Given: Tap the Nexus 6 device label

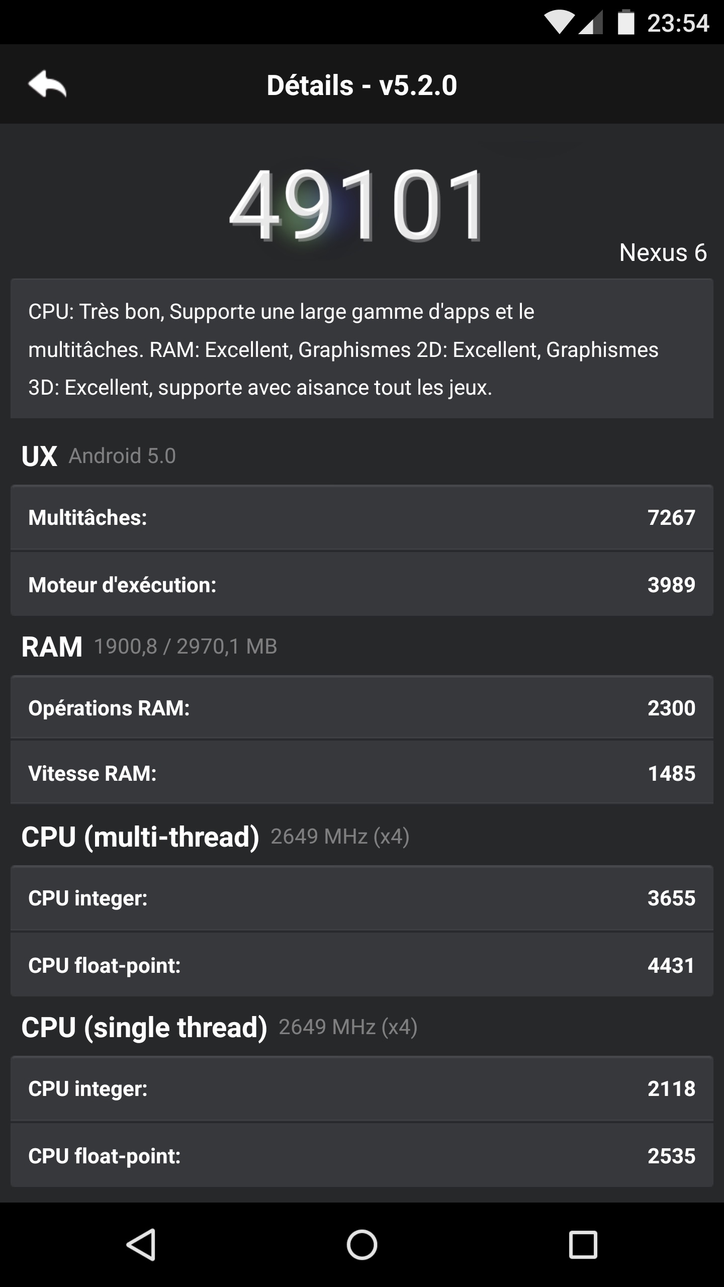Looking at the screenshot, I should (x=663, y=252).
